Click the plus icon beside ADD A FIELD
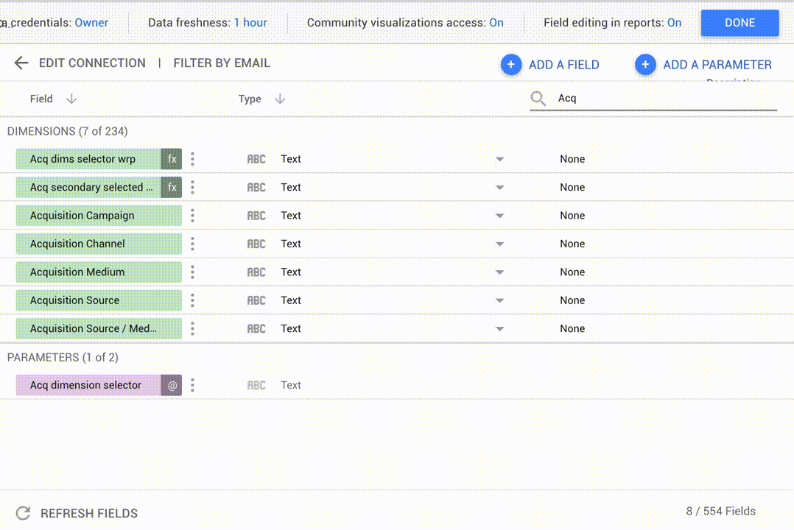The width and height of the screenshot is (794, 530). pos(511,65)
